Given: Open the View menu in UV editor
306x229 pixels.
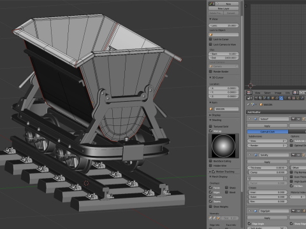Looking at the screenshot, I should pos(258,93).
